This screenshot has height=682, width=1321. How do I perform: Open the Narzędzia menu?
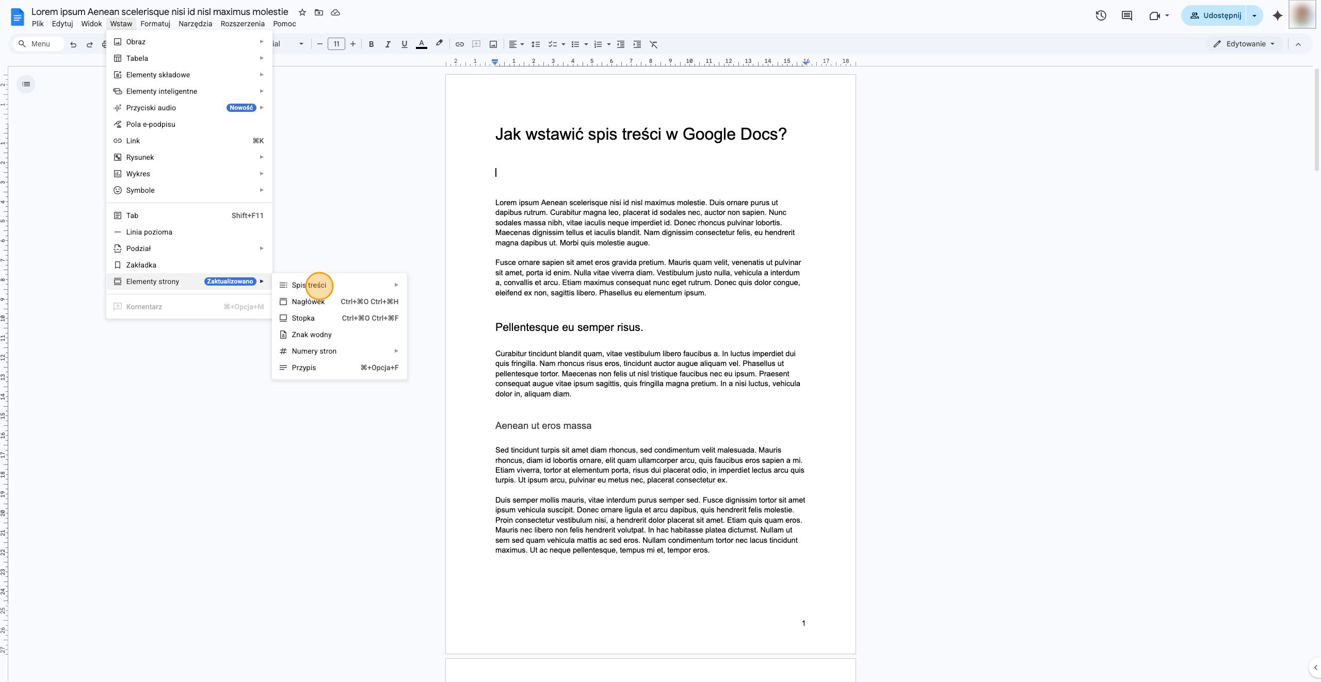coord(195,24)
